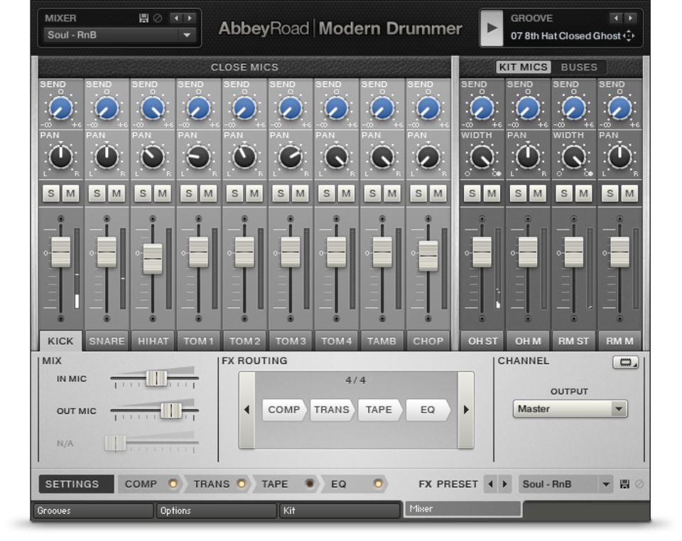Go to previous FX preset arrow
The height and width of the screenshot is (541, 682).
(x=490, y=484)
